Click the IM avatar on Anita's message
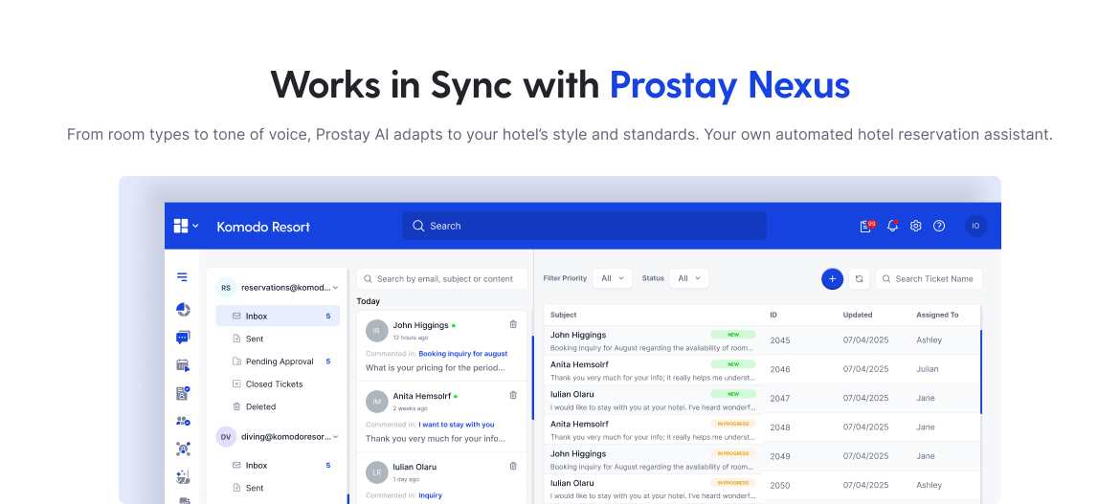 coord(376,402)
